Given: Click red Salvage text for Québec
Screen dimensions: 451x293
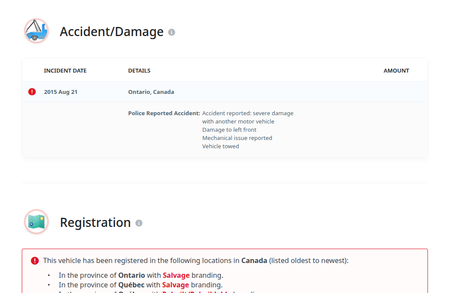Looking at the screenshot, I should (175, 285).
